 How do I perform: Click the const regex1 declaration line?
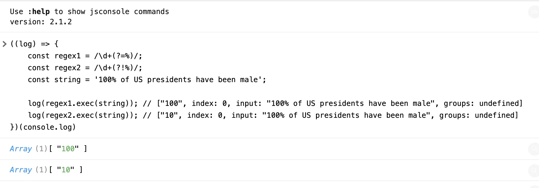pyautogui.click(x=85, y=56)
